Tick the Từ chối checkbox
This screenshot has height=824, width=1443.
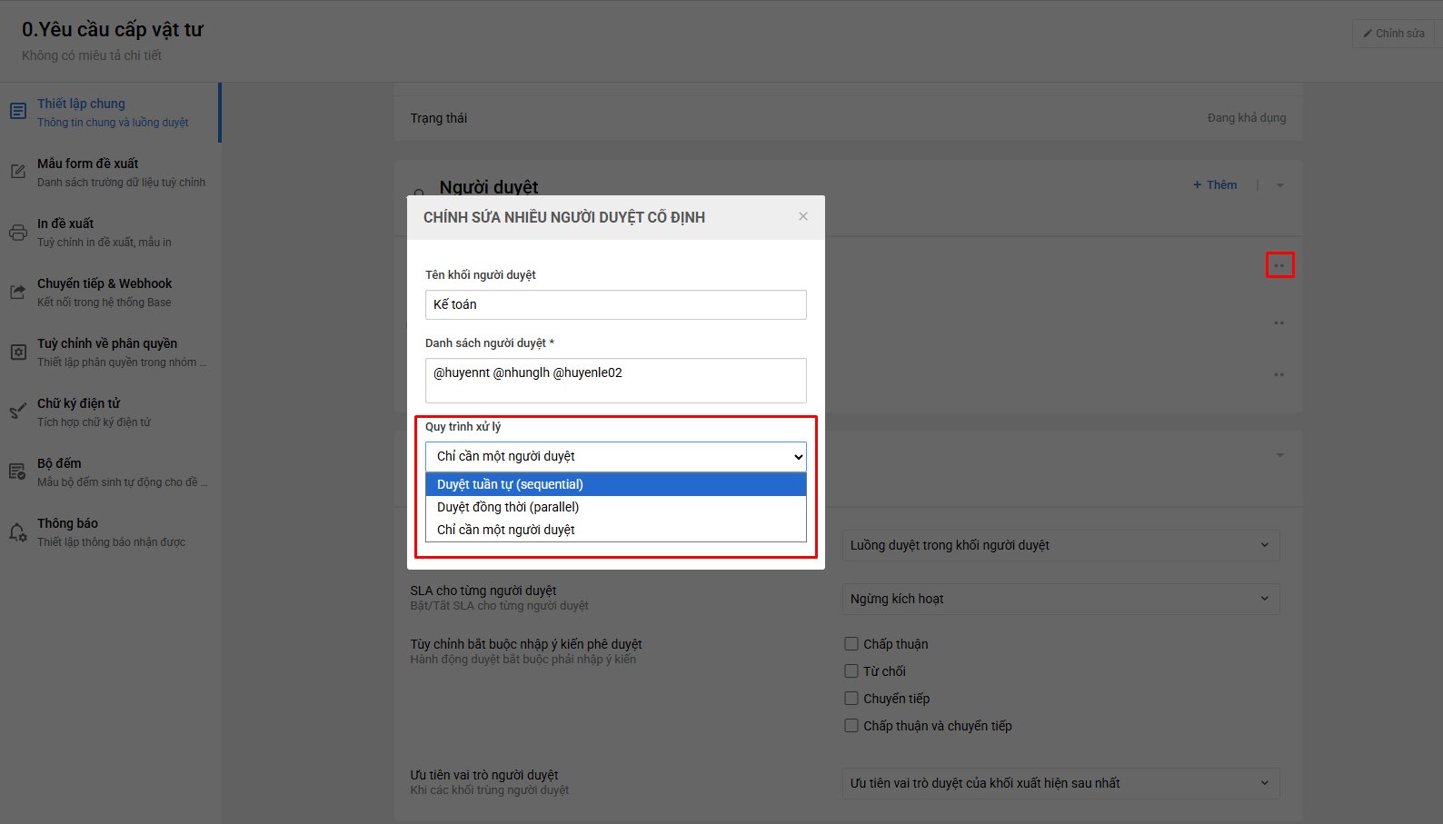[x=851, y=671]
